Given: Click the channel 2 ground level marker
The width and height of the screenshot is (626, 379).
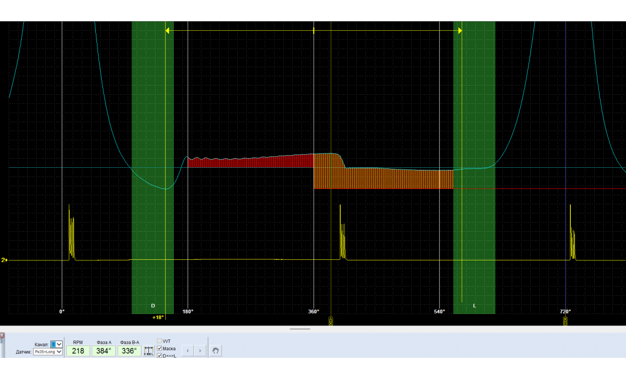Looking at the screenshot, I should point(4,260).
